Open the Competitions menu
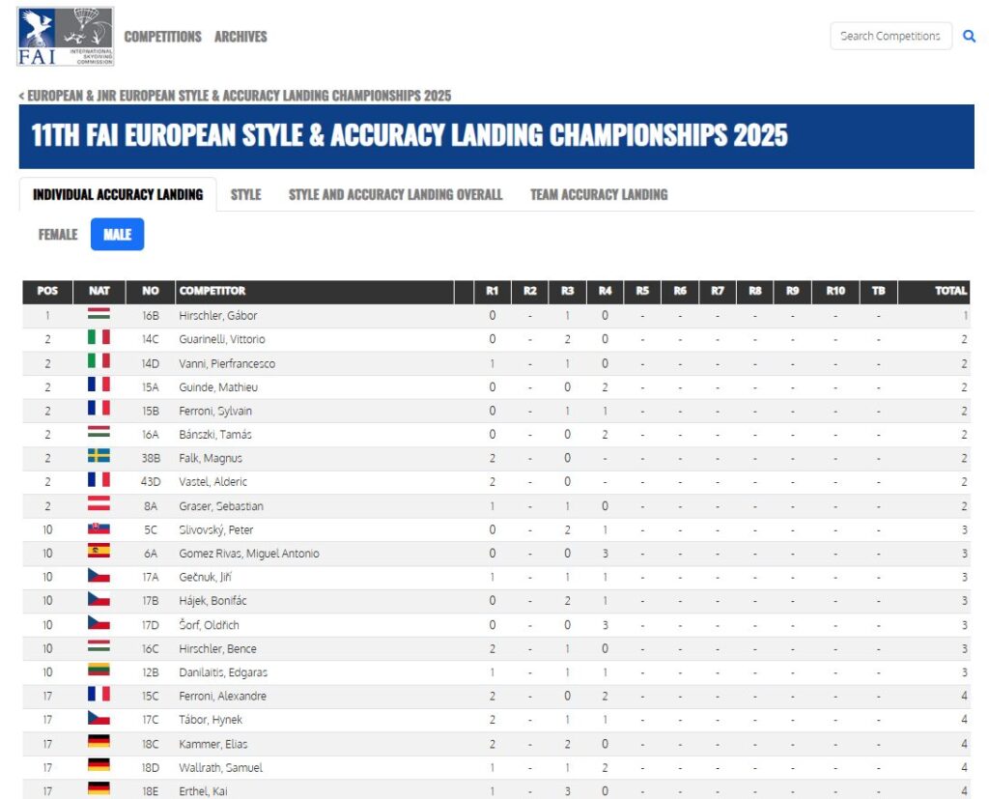This screenshot has width=989, height=799. pyautogui.click(x=162, y=37)
